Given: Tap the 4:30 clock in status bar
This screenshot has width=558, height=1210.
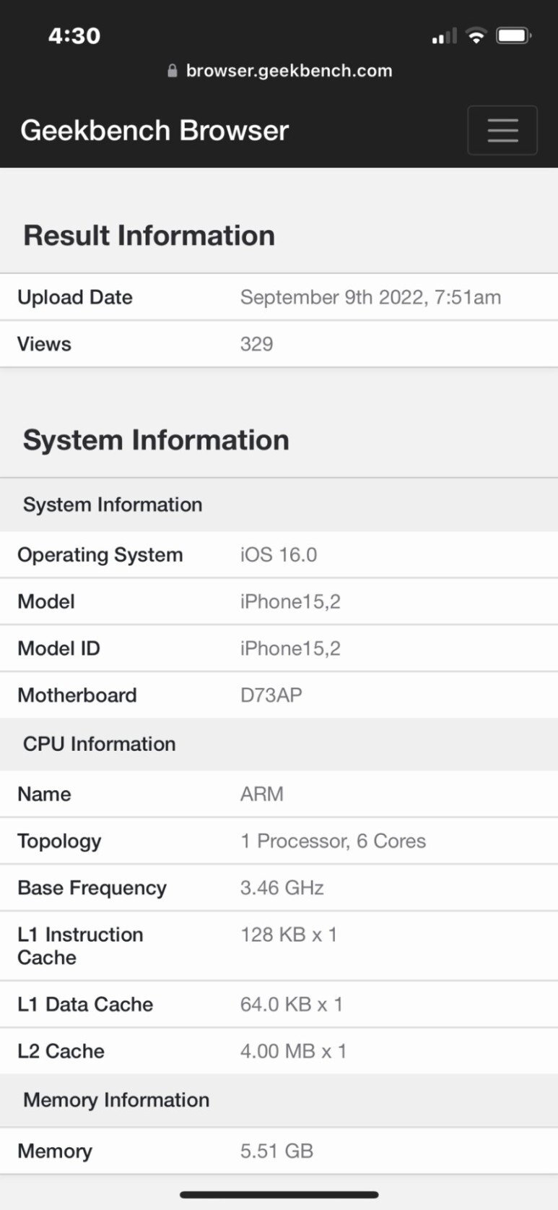Looking at the screenshot, I should 74,35.
